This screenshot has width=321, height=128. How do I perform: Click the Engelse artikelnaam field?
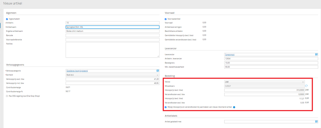(x=112, y=31)
